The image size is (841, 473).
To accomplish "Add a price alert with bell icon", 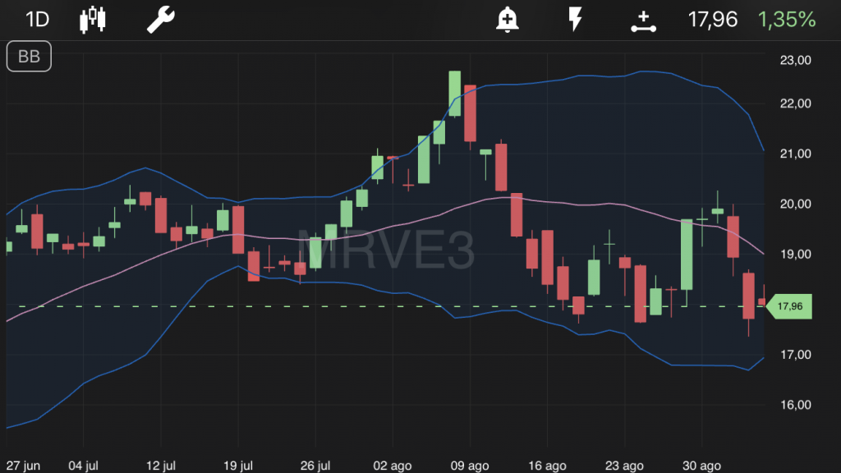I will [507, 20].
